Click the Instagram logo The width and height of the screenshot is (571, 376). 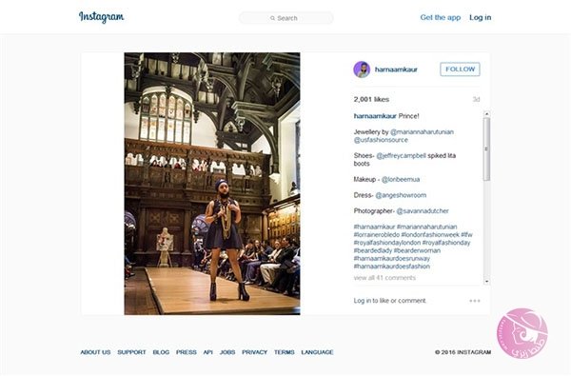[x=101, y=17]
